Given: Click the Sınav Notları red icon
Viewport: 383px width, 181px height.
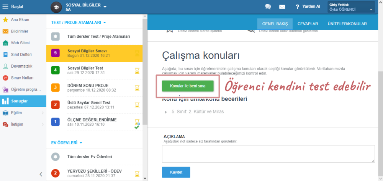Looking at the screenshot, I should click(5, 78).
